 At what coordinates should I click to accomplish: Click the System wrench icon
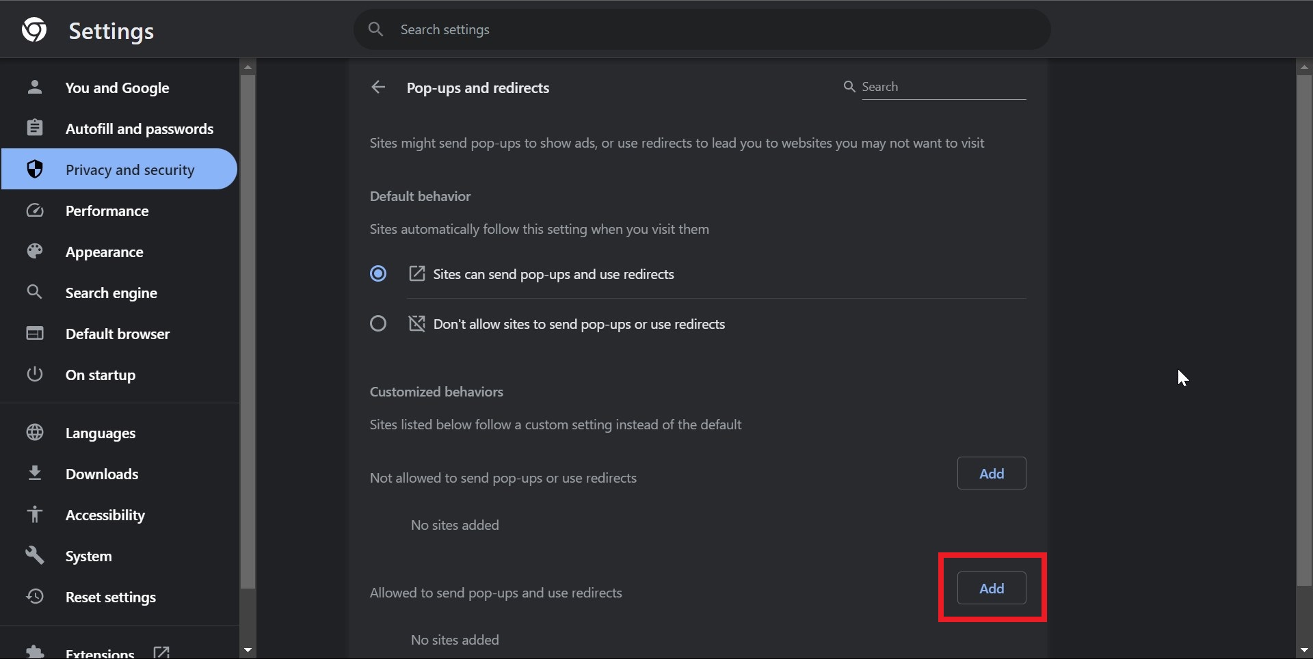tap(35, 555)
